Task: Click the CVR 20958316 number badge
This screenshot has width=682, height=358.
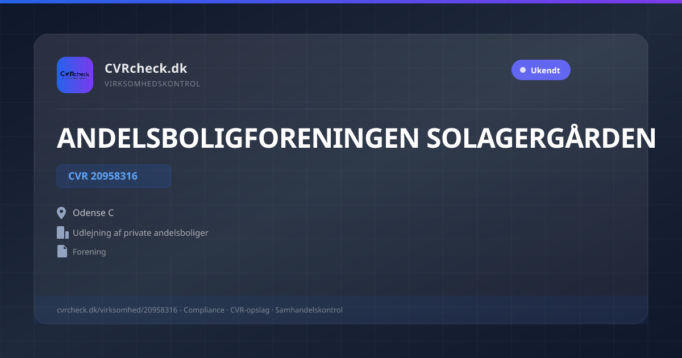Action: tap(114, 176)
